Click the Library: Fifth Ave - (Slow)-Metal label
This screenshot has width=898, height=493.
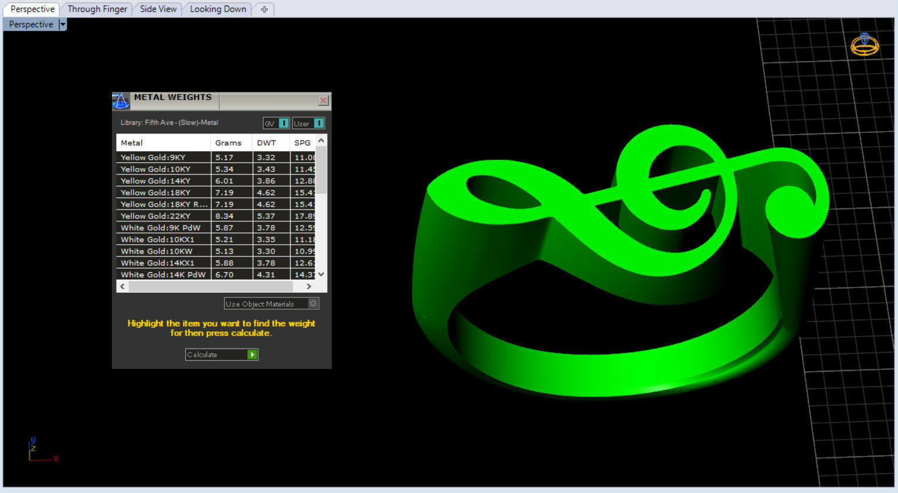coord(169,123)
